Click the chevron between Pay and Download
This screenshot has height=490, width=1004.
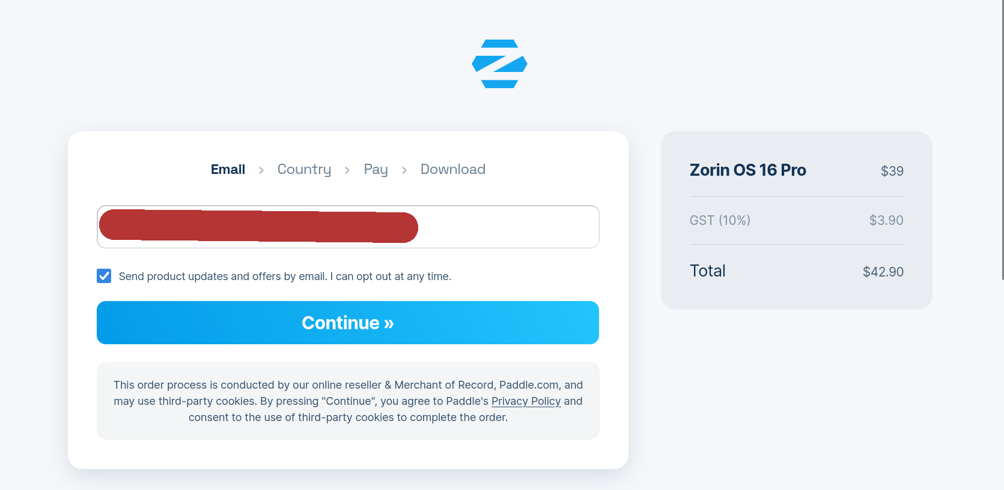coord(404,170)
